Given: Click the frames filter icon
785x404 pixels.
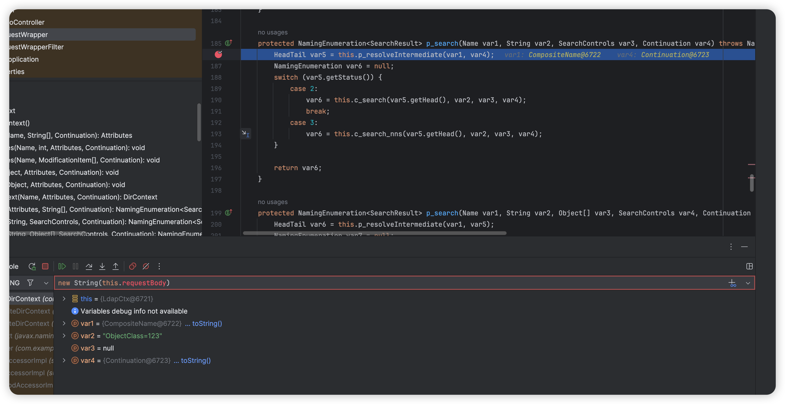Looking at the screenshot, I should [30, 283].
